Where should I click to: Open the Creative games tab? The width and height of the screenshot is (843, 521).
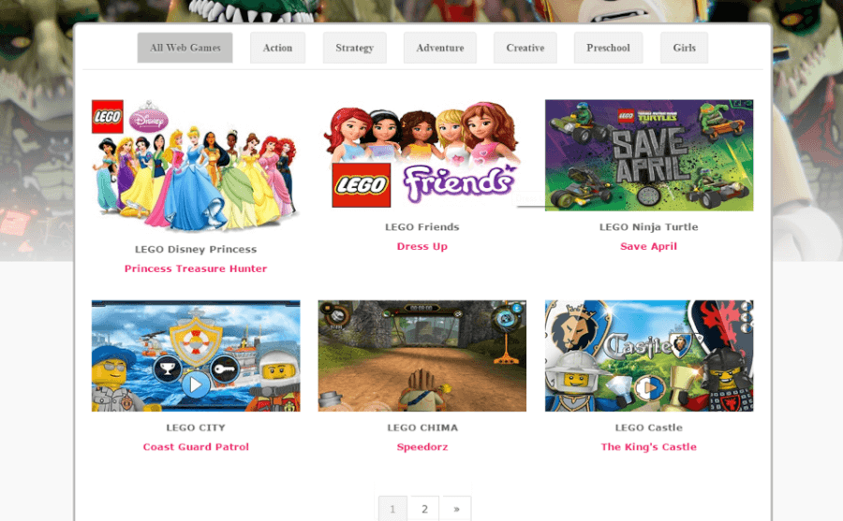click(525, 48)
